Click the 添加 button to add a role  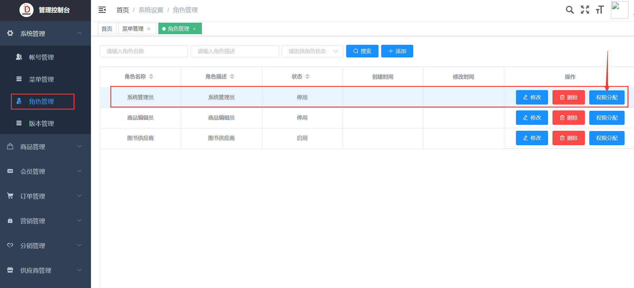click(x=397, y=51)
